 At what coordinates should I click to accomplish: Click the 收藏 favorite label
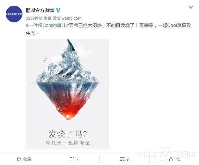click(x=27, y=159)
